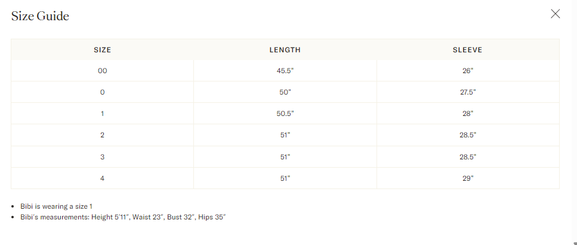Click the 27.5" sleeve value

click(468, 92)
